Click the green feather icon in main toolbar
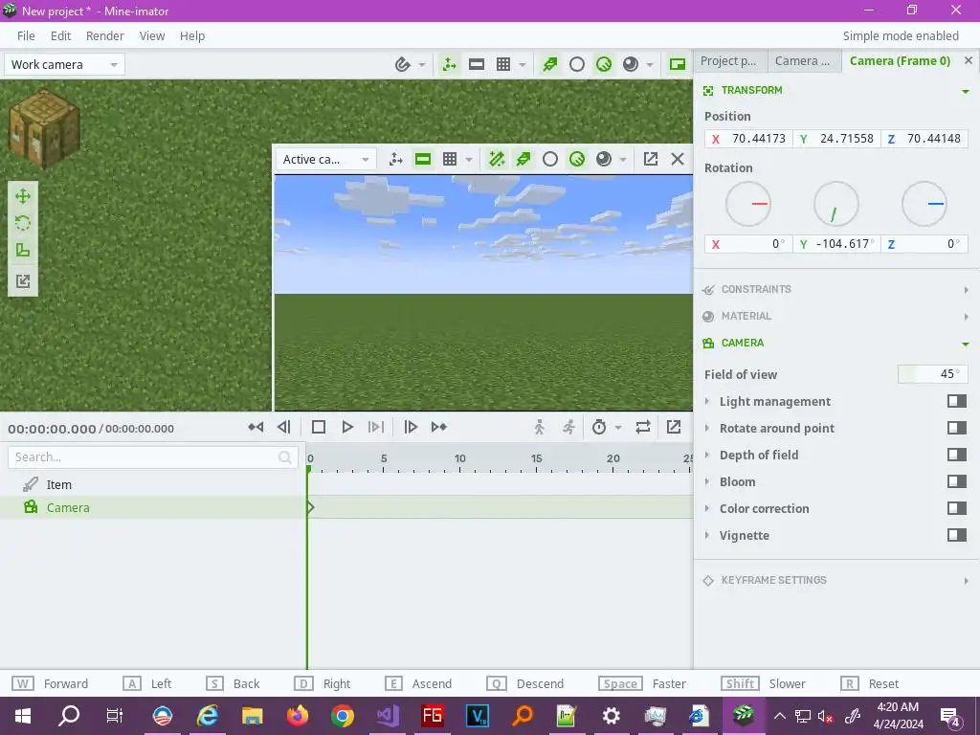This screenshot has height=735, width=980. (x=550, y=64)
